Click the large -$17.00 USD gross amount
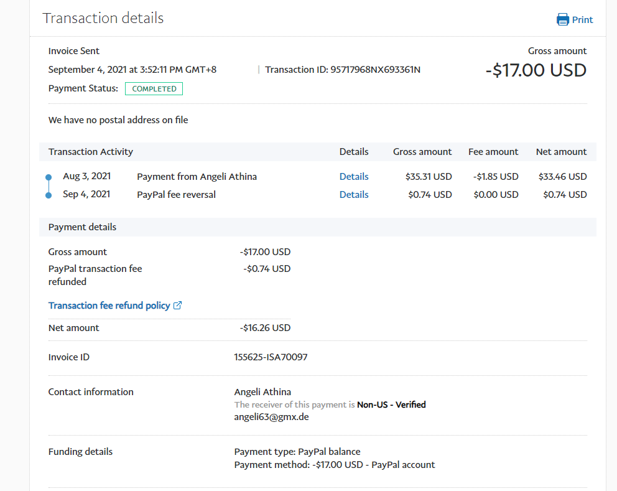The height and width of the screenshot is (491, 617). (536, 70)
